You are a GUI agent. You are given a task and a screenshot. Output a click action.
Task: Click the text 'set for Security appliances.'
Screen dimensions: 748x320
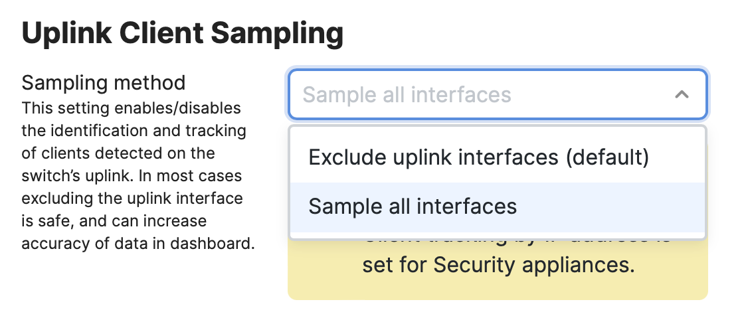coord(498,265)
